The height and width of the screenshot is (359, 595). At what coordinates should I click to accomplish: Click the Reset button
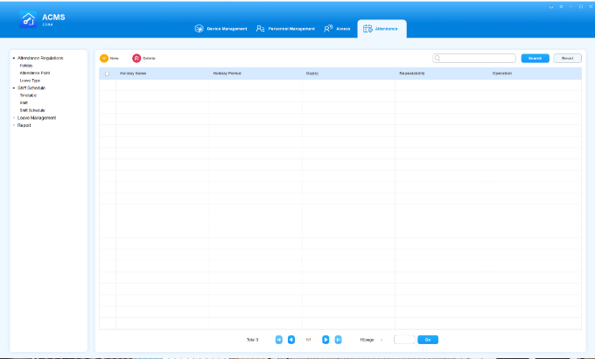coord(567,58)
